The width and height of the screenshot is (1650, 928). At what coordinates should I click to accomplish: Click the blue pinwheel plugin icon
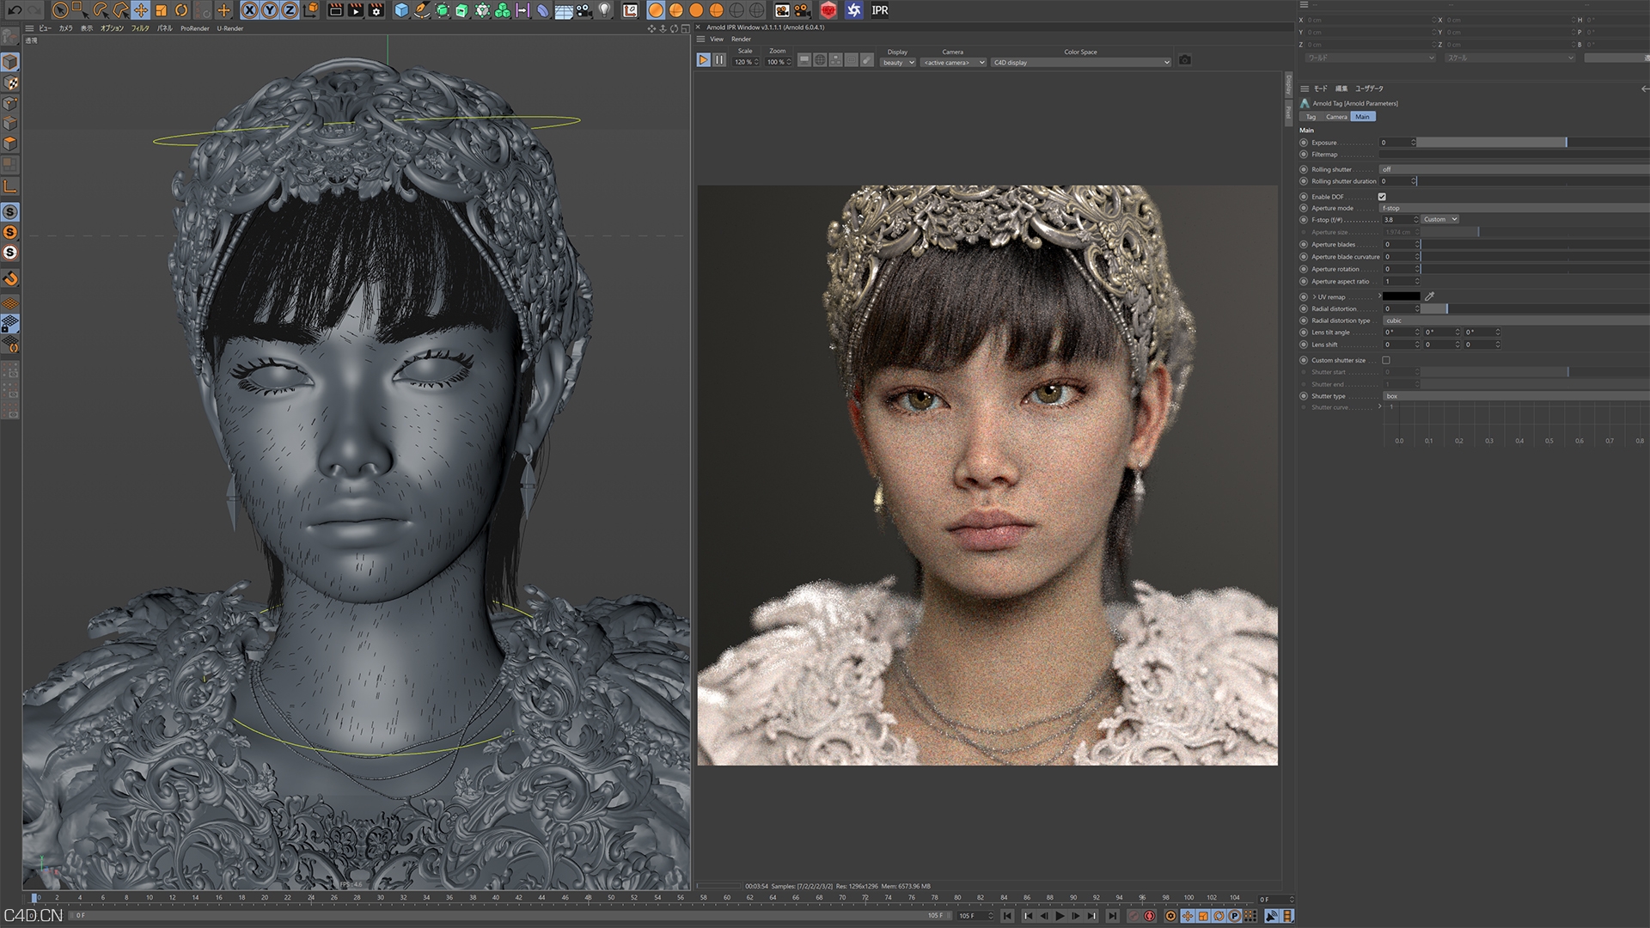pos(853,10)
